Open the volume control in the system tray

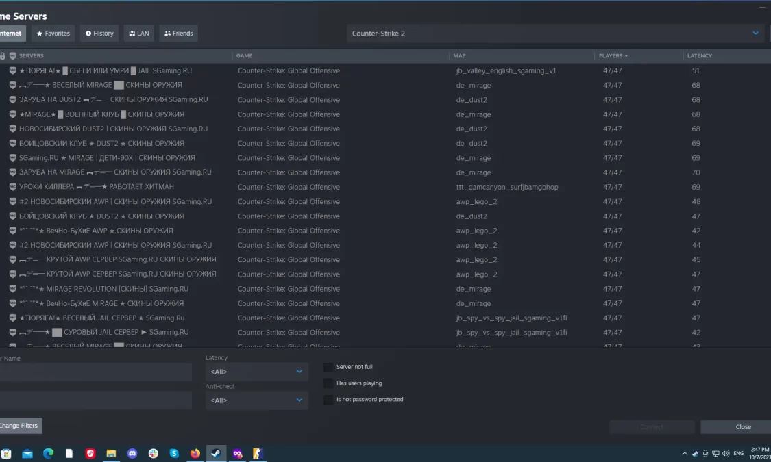(726, 454)
